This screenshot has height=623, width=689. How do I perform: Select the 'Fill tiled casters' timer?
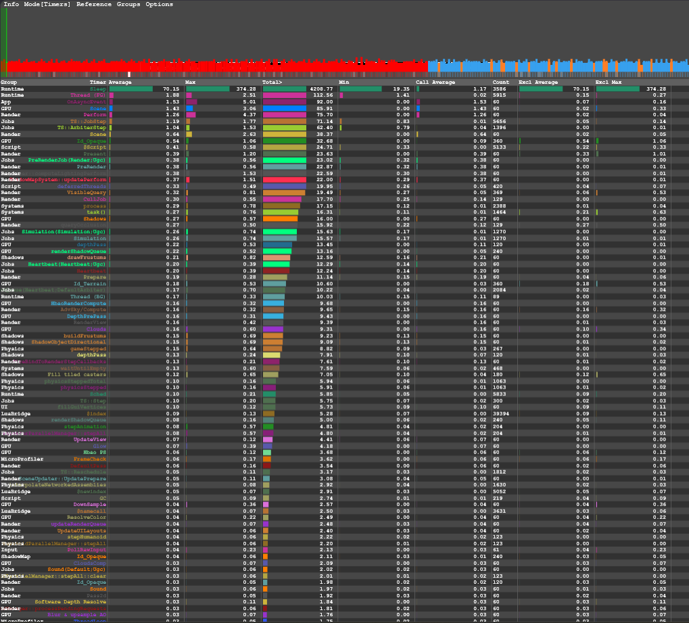[77, 374]
